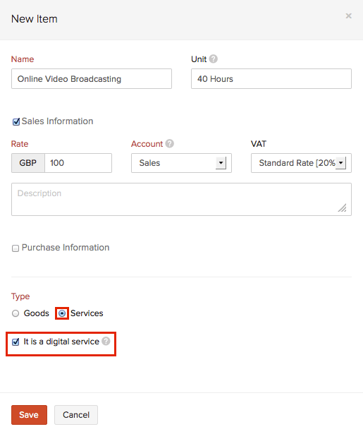Click the Description resize grip handle
The height and width of the screenshot is (434, 363).
pyautogui.click(x=343, y=207)
